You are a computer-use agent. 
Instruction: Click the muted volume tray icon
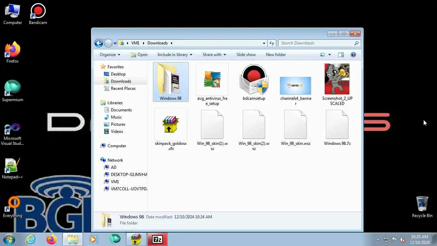403,240
